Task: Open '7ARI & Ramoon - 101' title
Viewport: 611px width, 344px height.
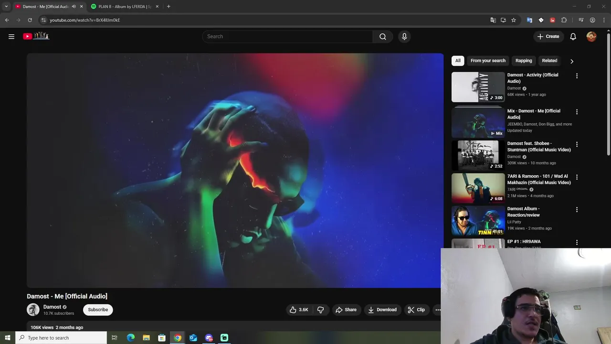Action: tap(539, 179)
